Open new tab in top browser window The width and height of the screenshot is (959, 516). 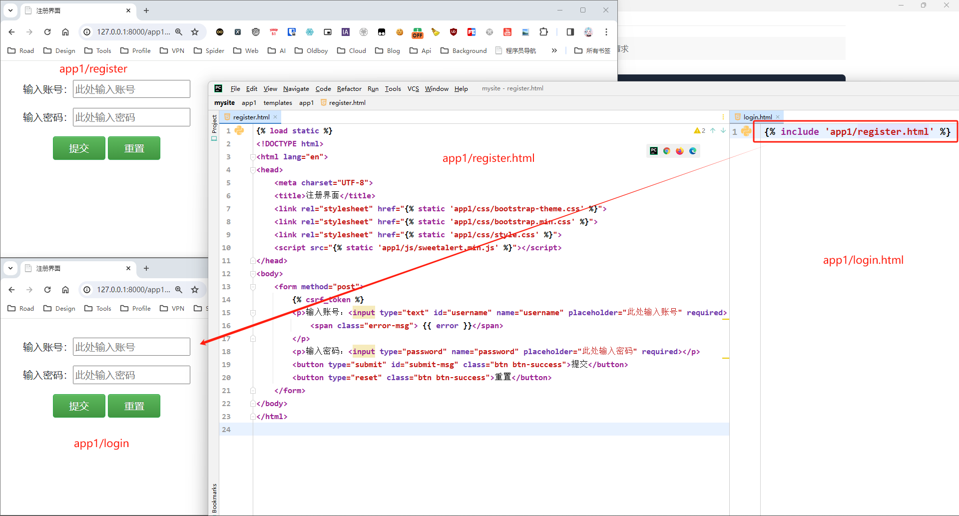coord(146,10)
